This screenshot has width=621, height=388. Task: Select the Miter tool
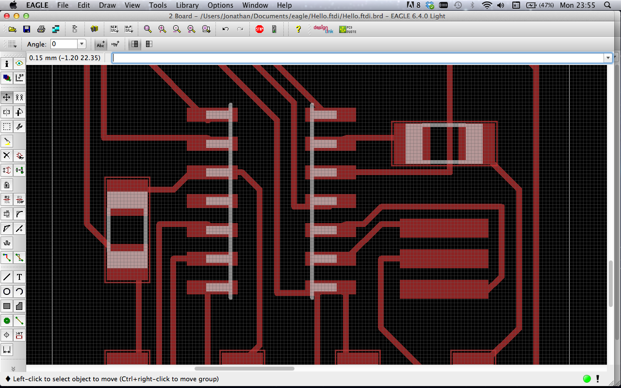(19, 214)
